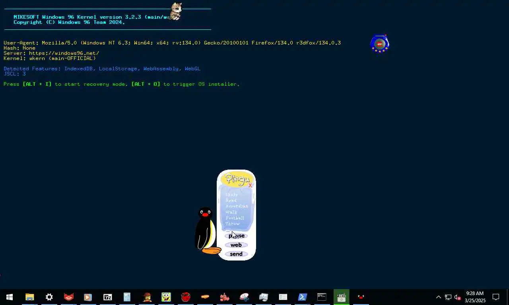Open the orange goldfish taskbar icon

point(205,297)
